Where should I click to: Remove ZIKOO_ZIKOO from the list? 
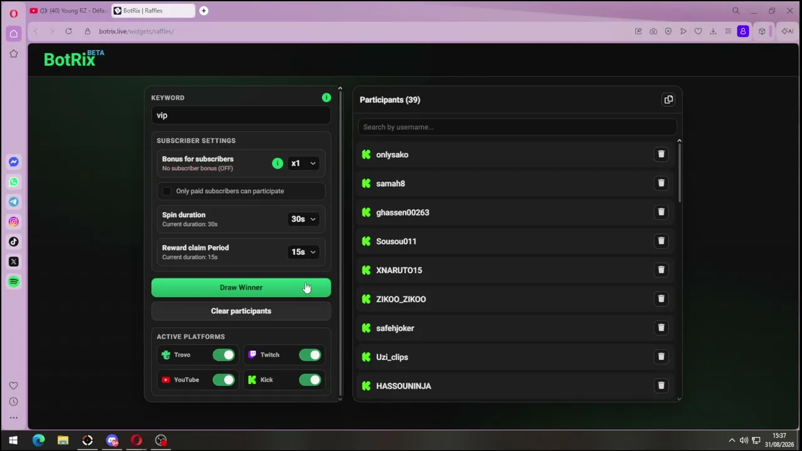pyautogui.click(x=661, y=298)
